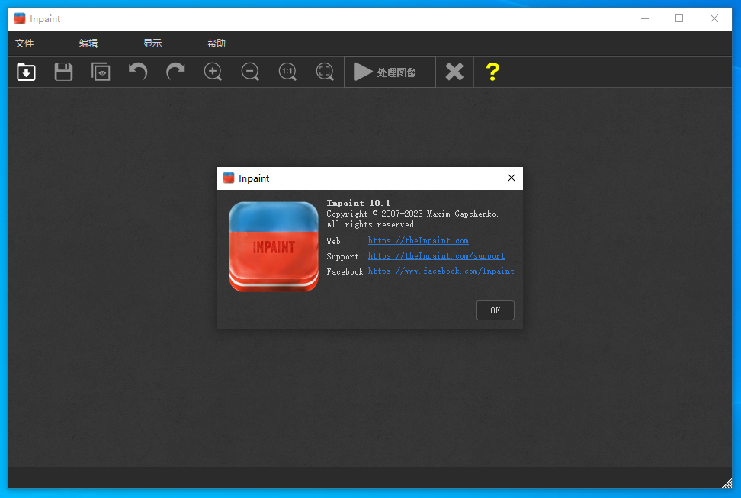Viewport: 741px width, 498px height.
Task: Close the Inpaint about dialog
Action: point(512,178)
